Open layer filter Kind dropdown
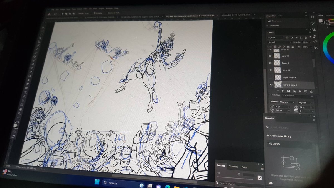Viewport: 334px width, 188px height. tap(276, 38)
